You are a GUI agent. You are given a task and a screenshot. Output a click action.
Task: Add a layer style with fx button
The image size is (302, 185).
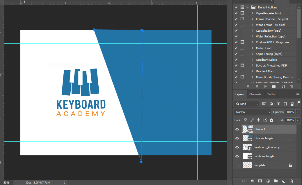point(252,181)
